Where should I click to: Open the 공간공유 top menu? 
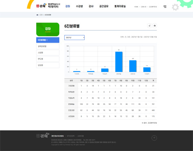pyautogui.click(x=104, y=6)
